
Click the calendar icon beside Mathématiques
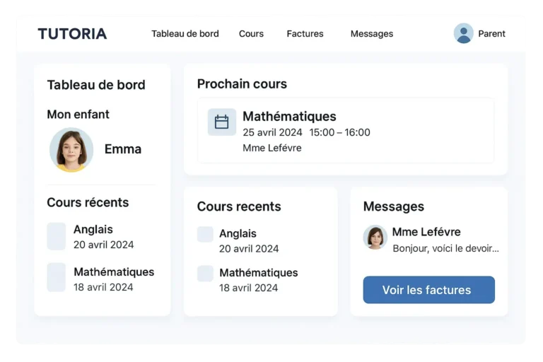point(221,122)
